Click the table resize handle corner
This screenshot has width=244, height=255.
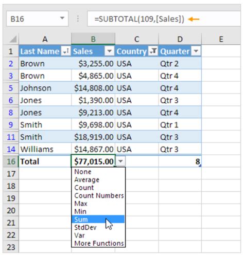click(200, 166)
